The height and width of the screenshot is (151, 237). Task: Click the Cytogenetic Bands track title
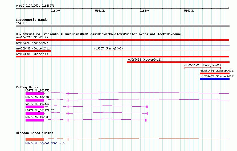(32, 20)
